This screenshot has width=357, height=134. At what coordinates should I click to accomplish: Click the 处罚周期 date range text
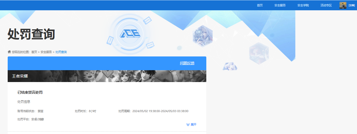point(160,111)
